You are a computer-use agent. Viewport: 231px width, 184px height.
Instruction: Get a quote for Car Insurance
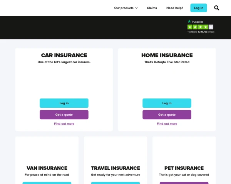pyautogui.click(x=64, y=115)
